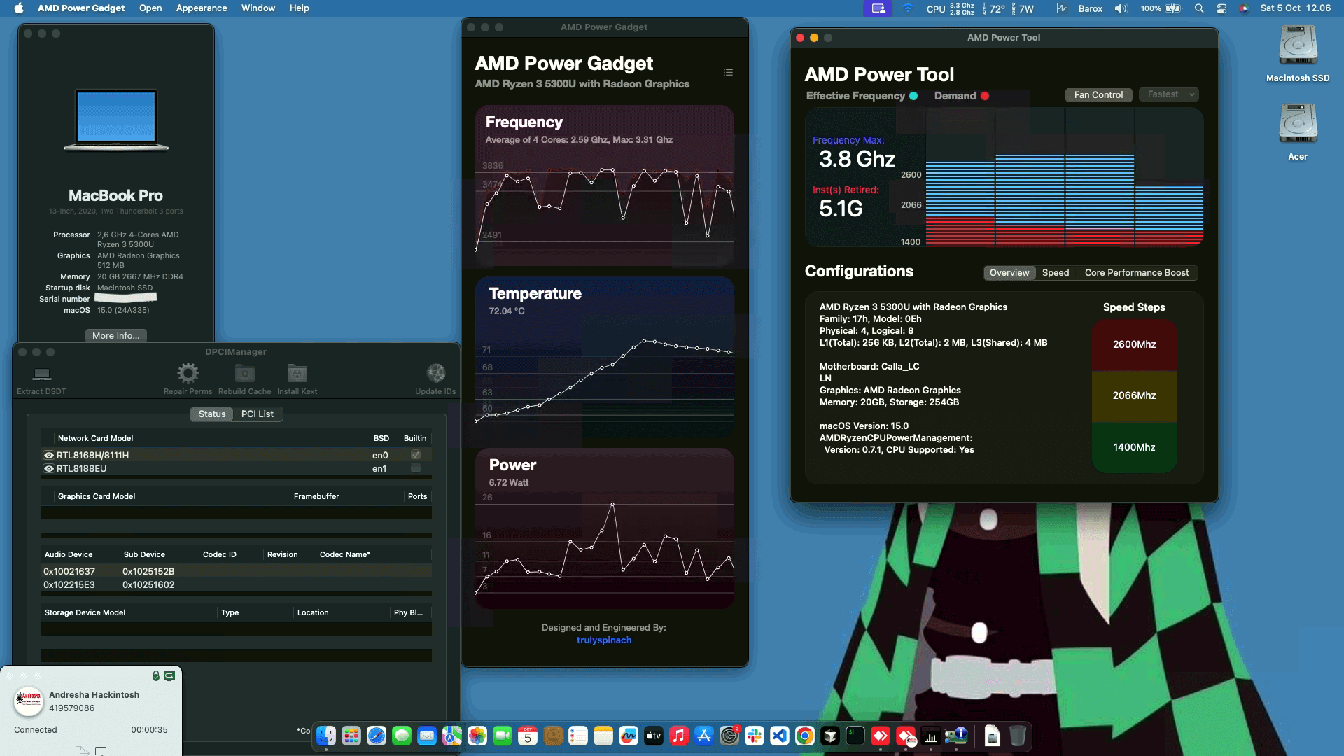The image size is (1344, 756).
Task: Select the Repair Perms gear icon
Action: click(x=187, y=373)
